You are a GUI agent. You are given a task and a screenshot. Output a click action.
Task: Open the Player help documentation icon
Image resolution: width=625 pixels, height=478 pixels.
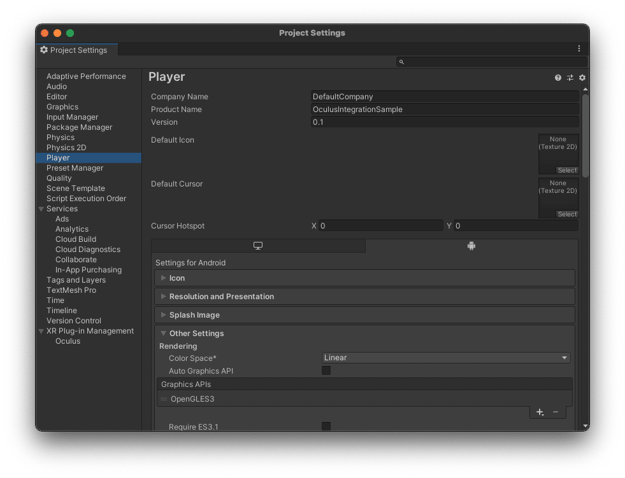(557, 78)
